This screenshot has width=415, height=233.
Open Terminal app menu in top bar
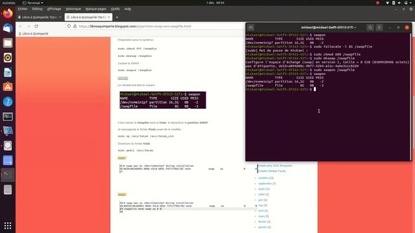click(33, 3)
